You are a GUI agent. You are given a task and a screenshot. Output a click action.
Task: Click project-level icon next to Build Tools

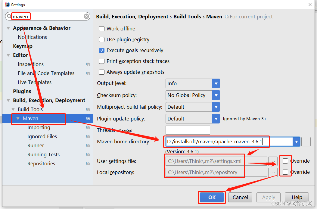point(88,109)
